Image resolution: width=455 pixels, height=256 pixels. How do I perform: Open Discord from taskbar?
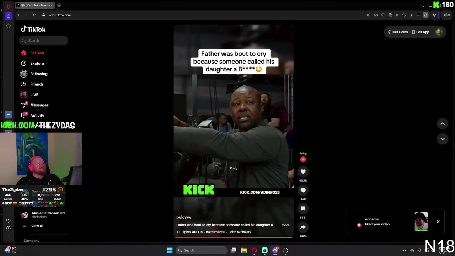(275, 250)
